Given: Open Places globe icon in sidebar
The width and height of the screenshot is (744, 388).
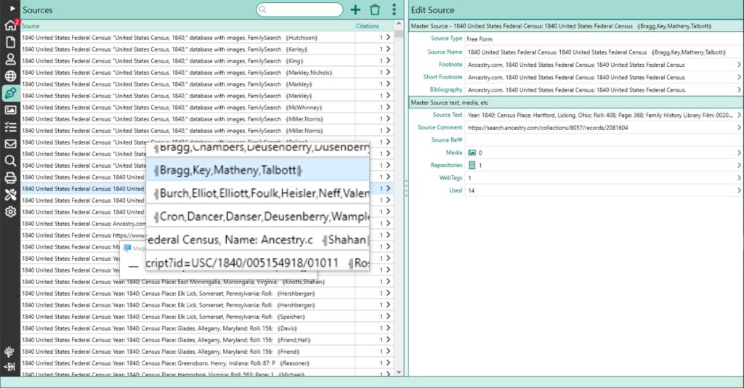Looking at the screenshot, I should pyautogui.click(x=10, y=76).
